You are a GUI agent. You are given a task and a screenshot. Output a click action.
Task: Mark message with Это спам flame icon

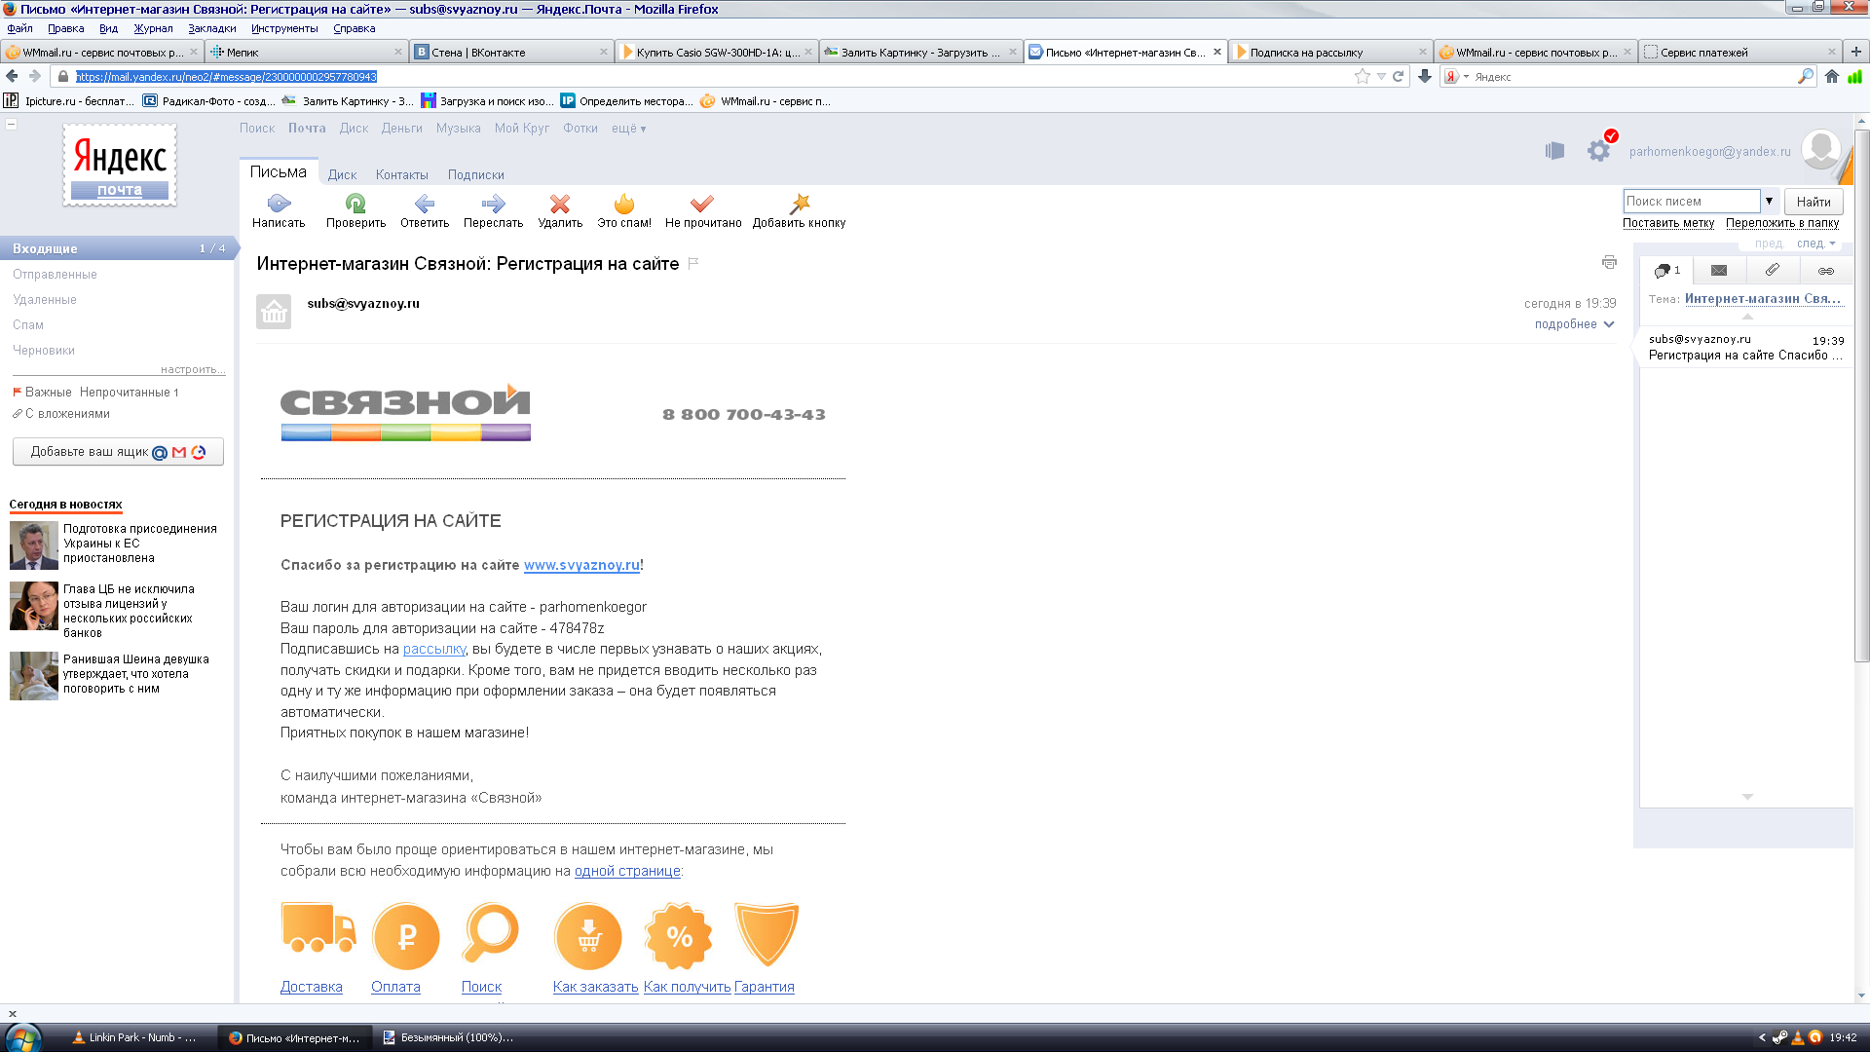click(624, 204)
